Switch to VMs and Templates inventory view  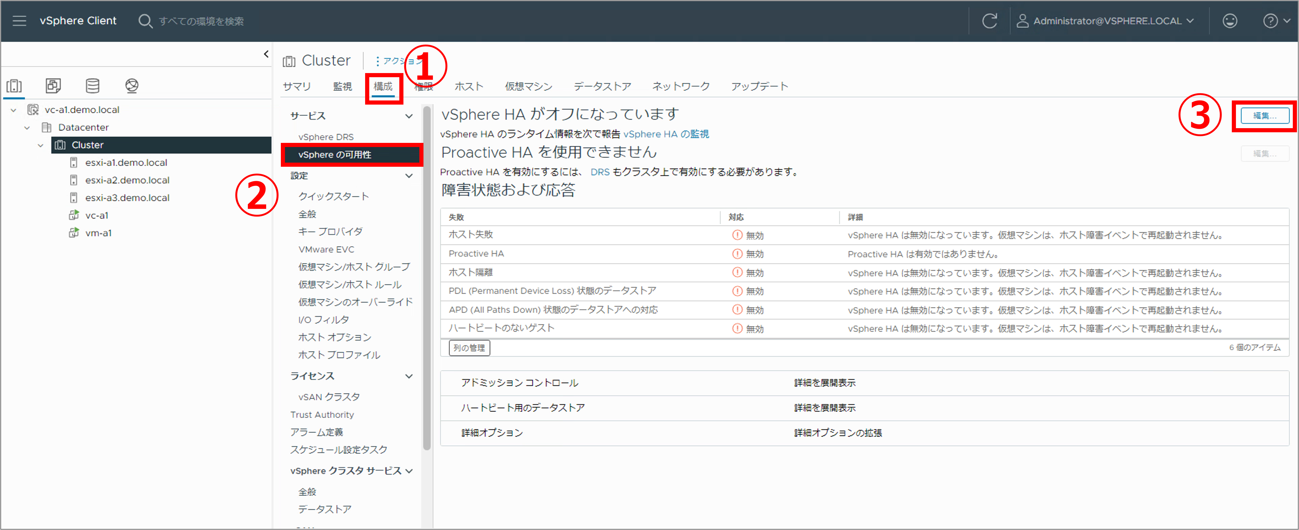tap(53, 86)
